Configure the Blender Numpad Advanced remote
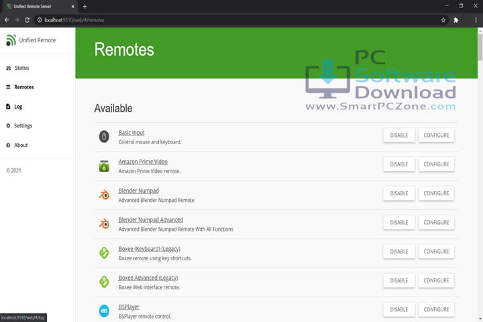The height and width of the screenshot is (322, 483). [x=436, y=223]
